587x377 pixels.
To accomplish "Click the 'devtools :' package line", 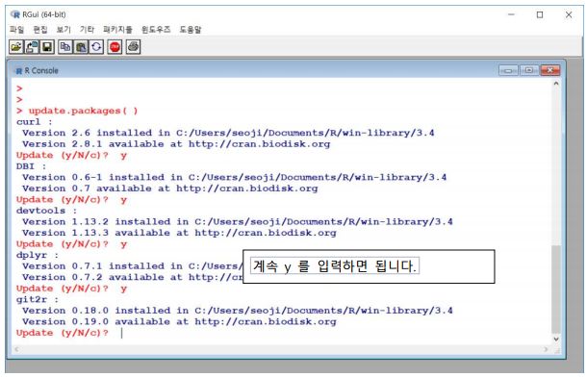I will click(46, 211).
